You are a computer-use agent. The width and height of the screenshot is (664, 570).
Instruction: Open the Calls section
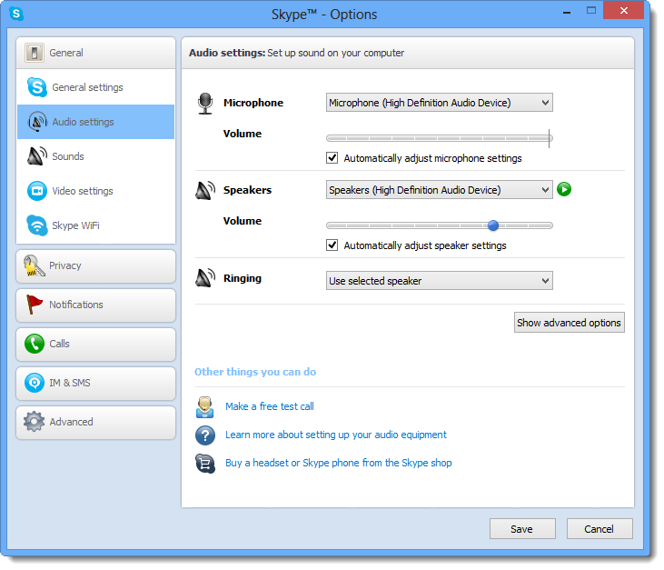click(95, 345)
